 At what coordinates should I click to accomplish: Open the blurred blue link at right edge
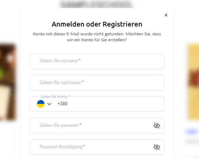pos(191,132)
